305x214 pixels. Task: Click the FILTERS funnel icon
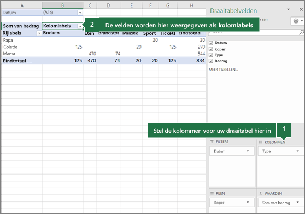tap(212, 142)
